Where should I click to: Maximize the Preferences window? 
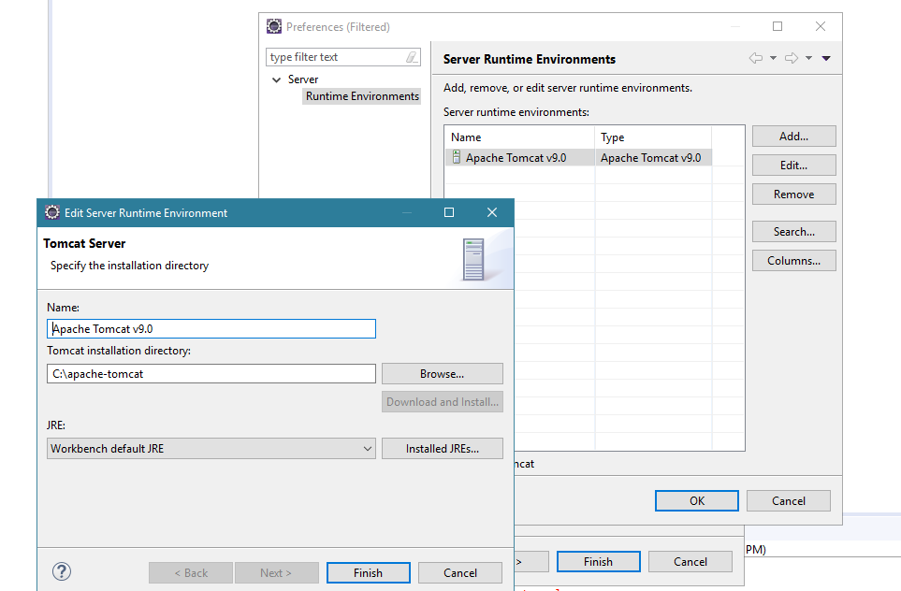click(x=777, y=26)
